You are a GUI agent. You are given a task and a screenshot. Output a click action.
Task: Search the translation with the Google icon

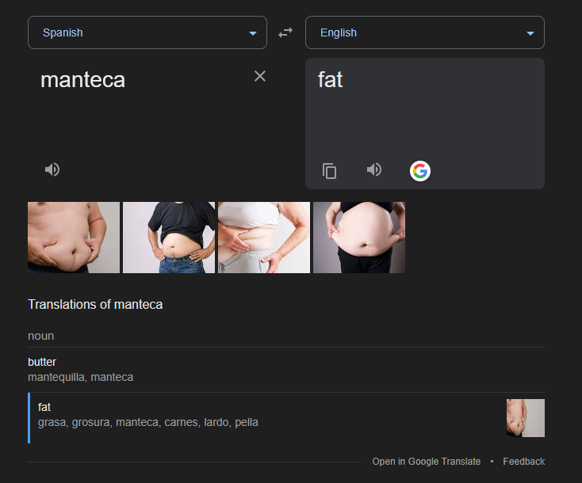click(420, 171)
